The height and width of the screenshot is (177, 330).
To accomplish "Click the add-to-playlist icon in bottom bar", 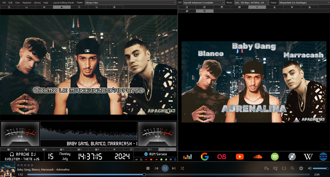I will pos(267,168).
